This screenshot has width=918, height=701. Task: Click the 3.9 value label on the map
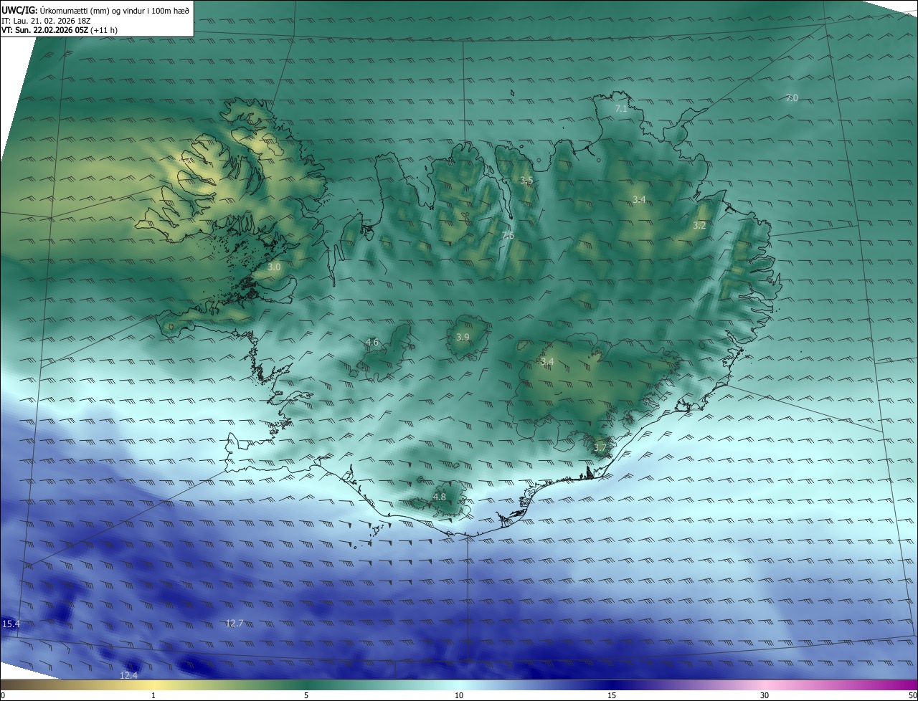[463, 337]
